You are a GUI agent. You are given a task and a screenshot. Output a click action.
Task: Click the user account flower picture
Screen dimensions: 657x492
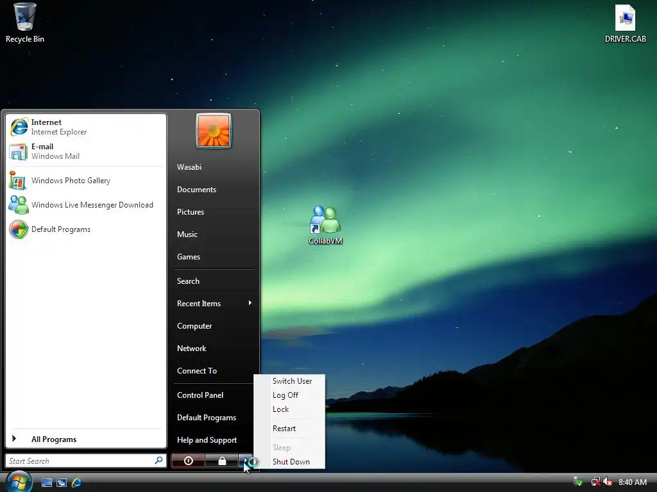(x=214, y=131)
